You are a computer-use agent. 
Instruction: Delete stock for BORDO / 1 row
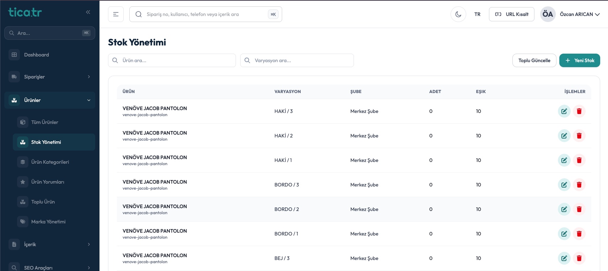point(579,234)
